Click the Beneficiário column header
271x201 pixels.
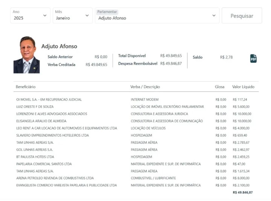pyautogui.click(x=26, y=87)
